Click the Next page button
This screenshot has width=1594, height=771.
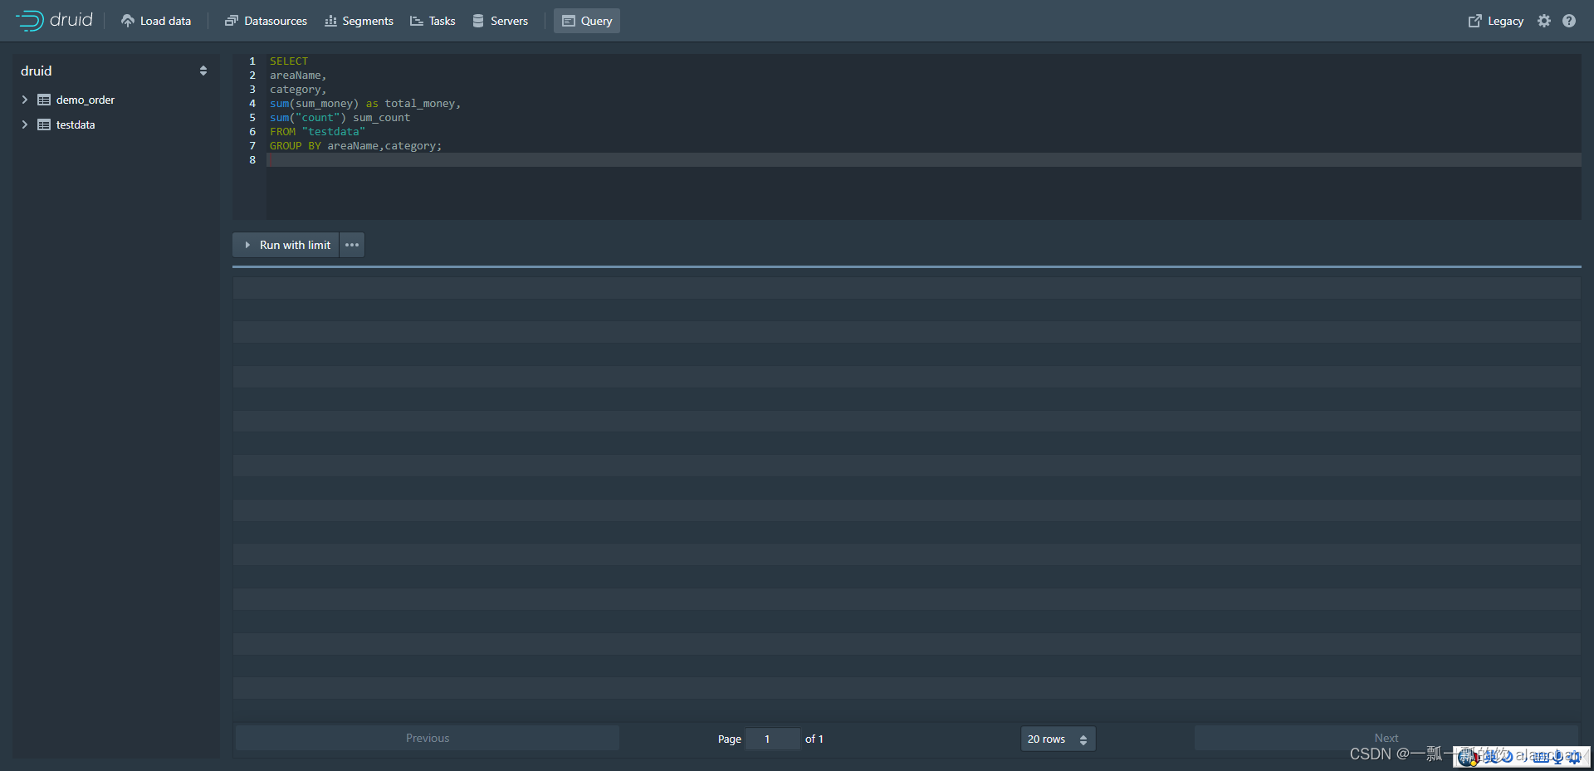click(1386, 738)
